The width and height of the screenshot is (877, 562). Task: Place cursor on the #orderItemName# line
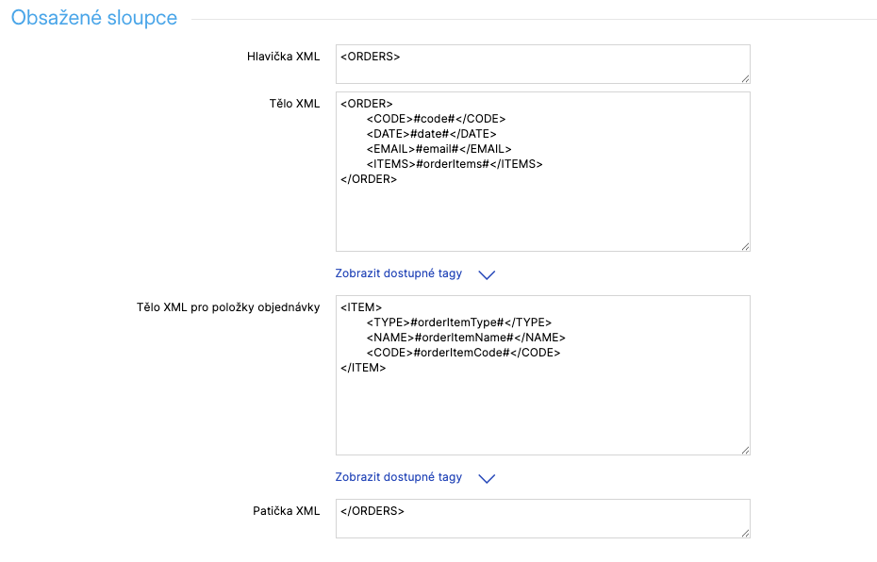[x=465, y=338]
